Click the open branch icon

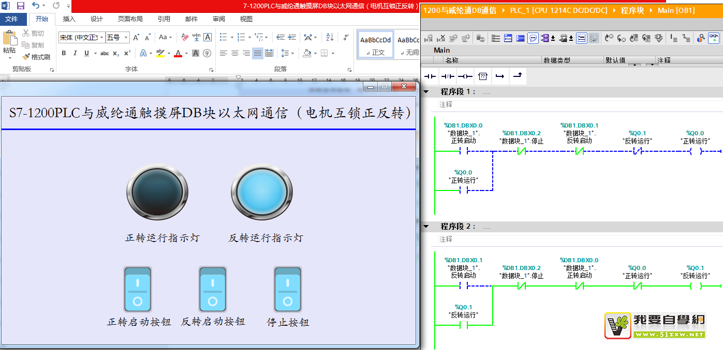coord(499,76)
